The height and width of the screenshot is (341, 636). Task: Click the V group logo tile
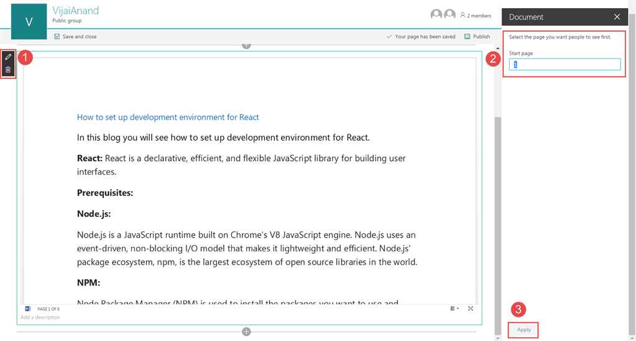pyautogui.click(x=29, y=22)
